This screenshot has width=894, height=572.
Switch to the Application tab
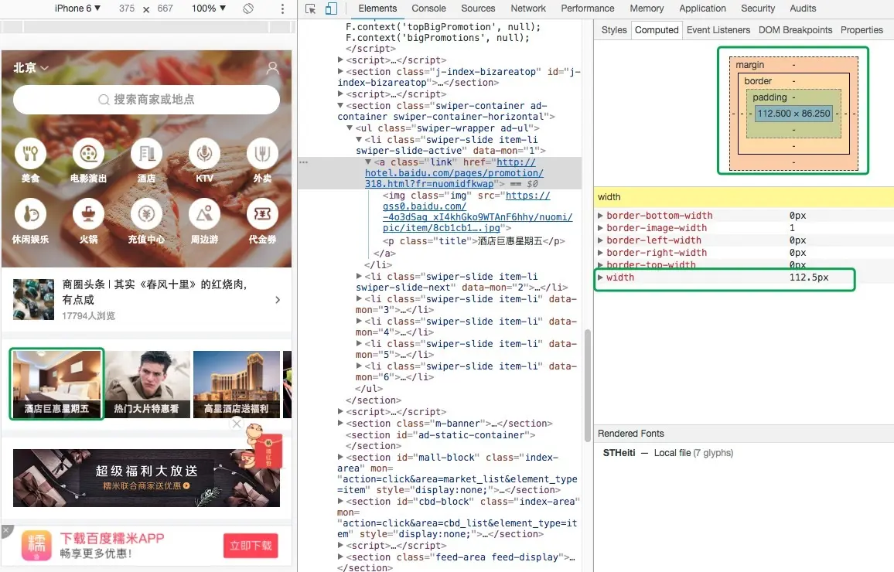click(702, 9)
